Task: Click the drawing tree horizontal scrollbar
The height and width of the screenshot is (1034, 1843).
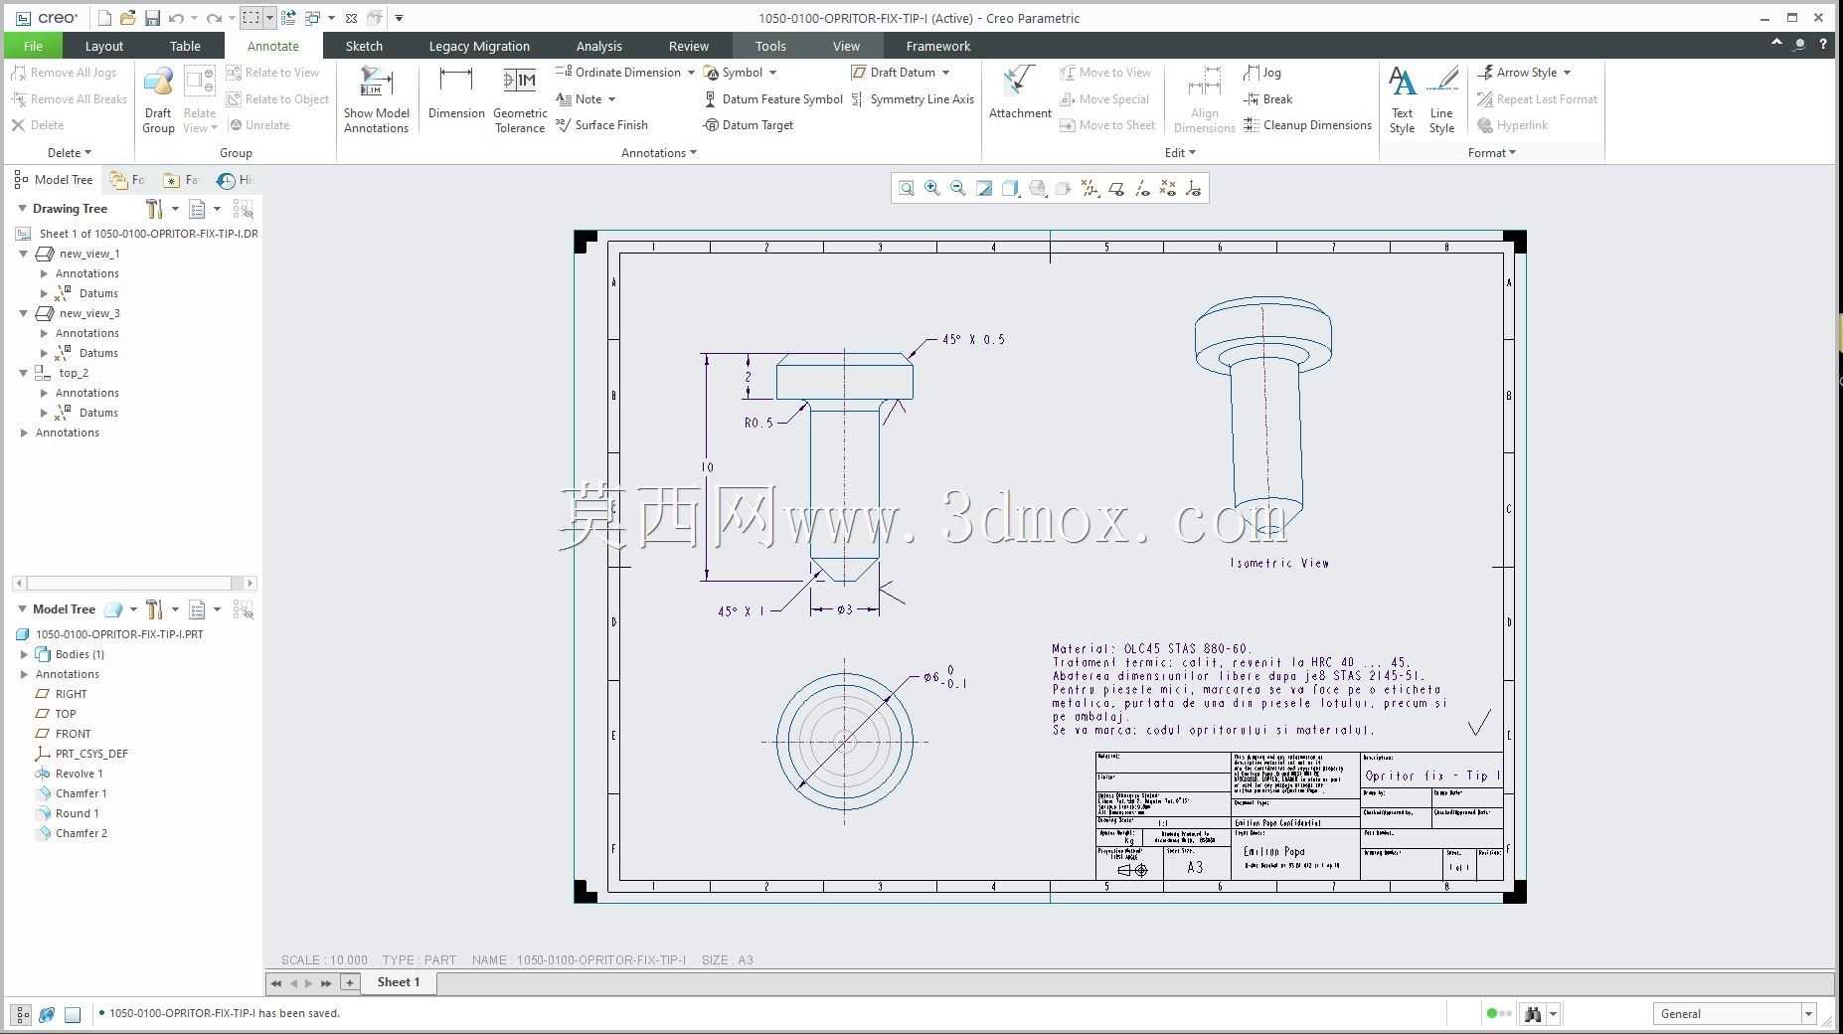Action: (135, 583)
